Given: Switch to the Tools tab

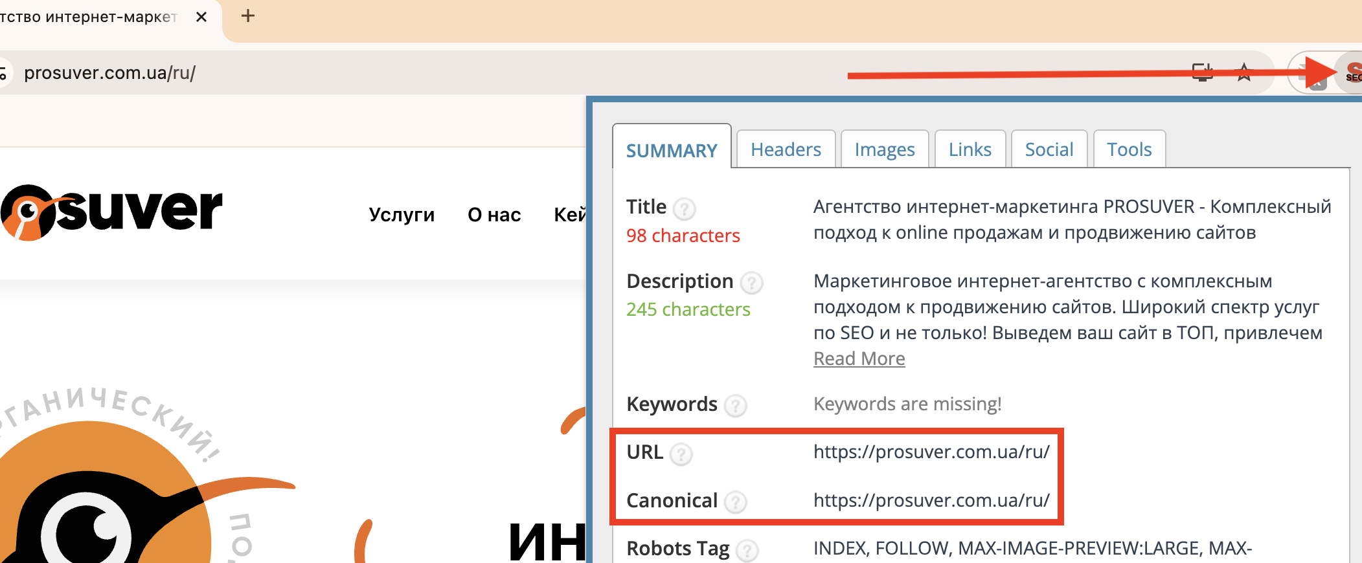Looking at the screenshot, I should click(x=1129, y=149).
